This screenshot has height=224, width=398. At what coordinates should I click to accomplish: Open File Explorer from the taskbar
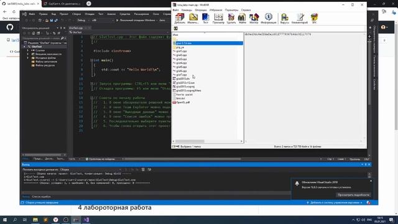(x=35, y=220)
